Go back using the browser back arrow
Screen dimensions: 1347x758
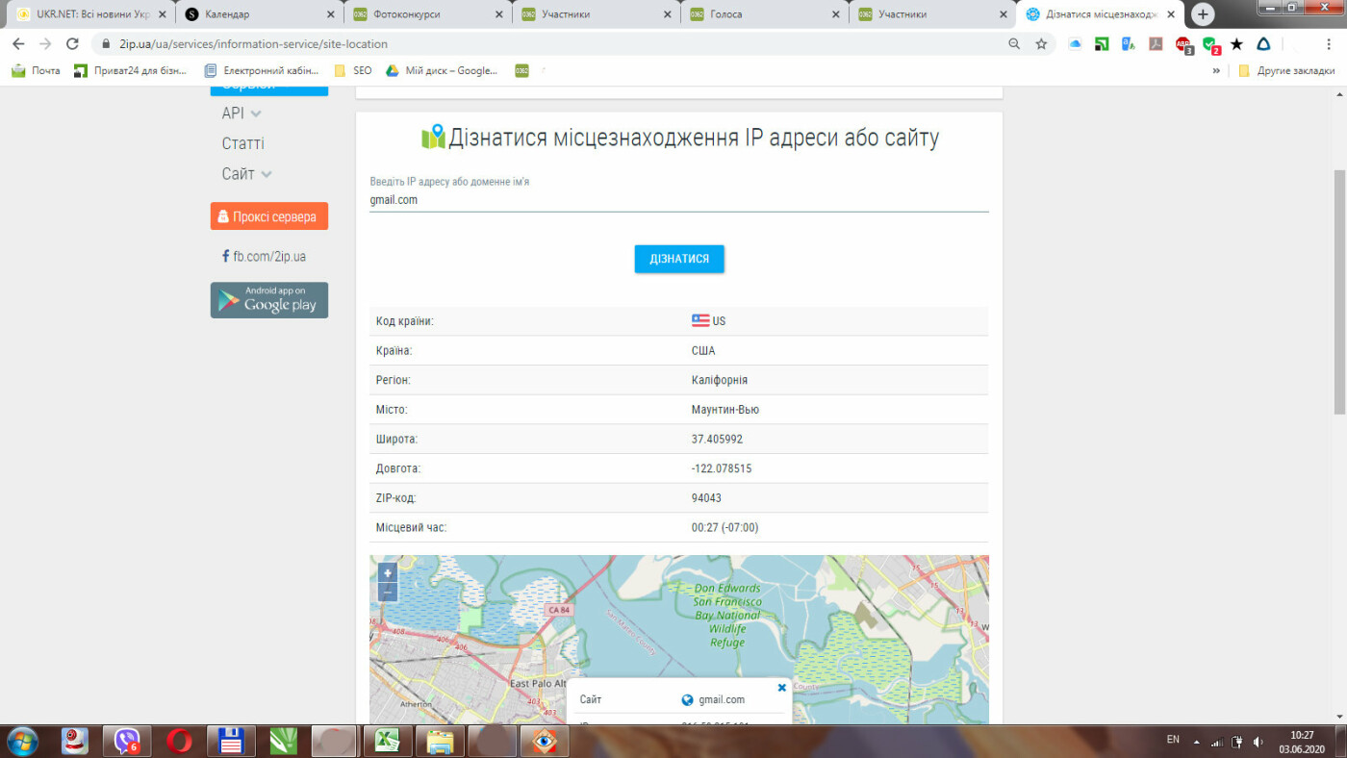(18, 44)
